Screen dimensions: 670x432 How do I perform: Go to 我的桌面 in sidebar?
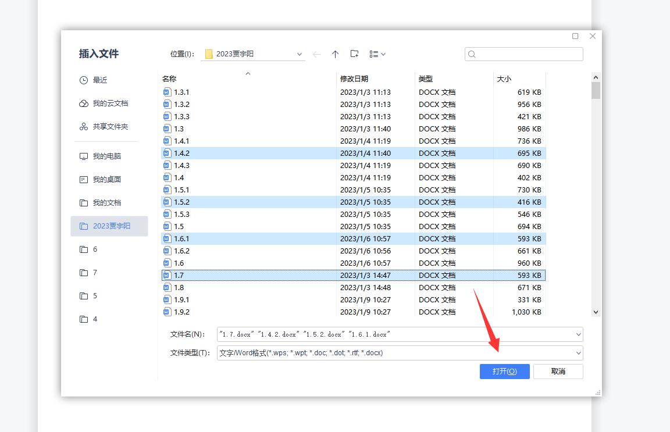[x=106, y=180]
